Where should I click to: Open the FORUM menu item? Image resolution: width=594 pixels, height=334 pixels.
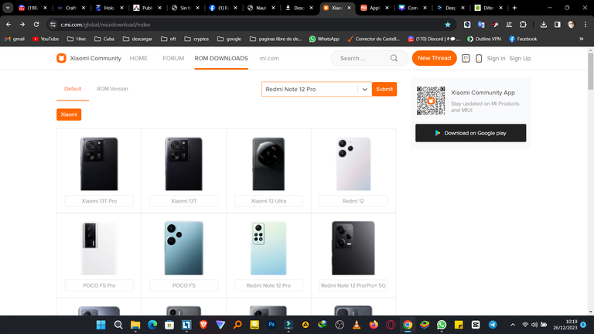click(x=173, y=58)
